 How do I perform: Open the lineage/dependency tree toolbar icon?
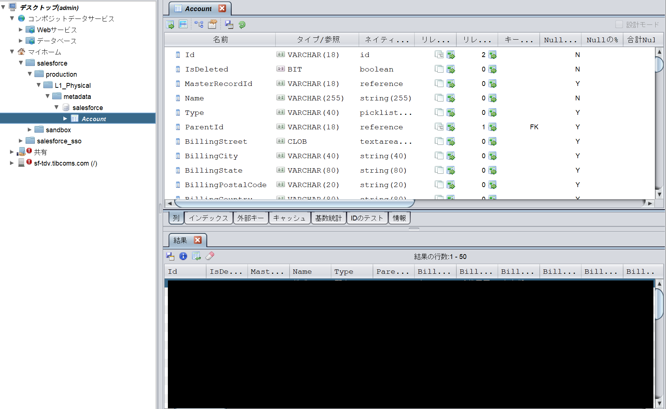(x=199, y=24)
